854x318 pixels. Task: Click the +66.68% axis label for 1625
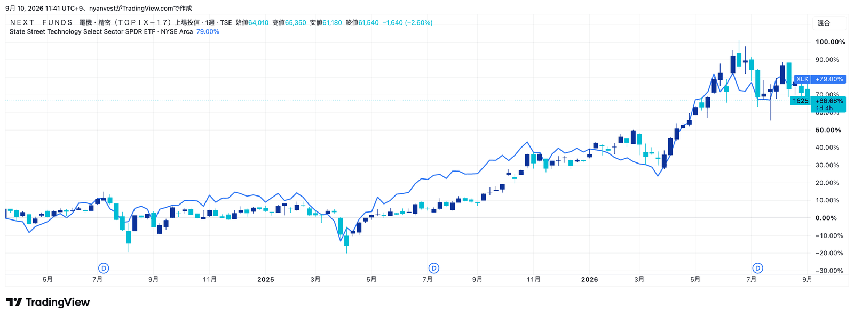coord(829,101)
